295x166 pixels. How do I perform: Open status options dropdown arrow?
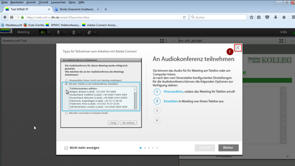(95, 32)
